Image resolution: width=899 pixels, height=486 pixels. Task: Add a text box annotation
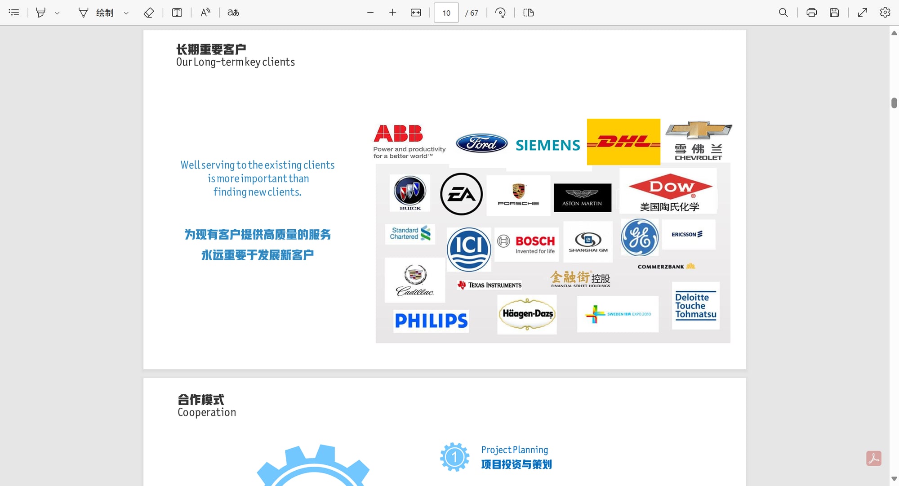point(177,13)
